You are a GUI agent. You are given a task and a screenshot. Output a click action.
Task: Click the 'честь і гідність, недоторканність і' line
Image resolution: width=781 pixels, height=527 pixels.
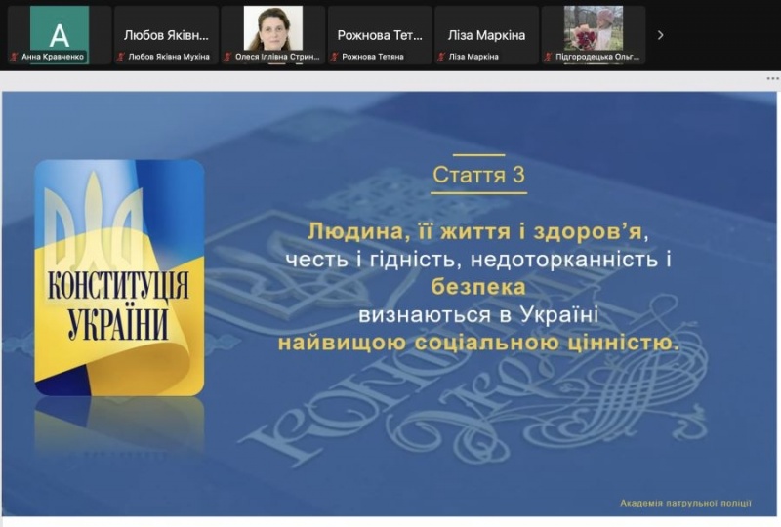coord(478,260)
